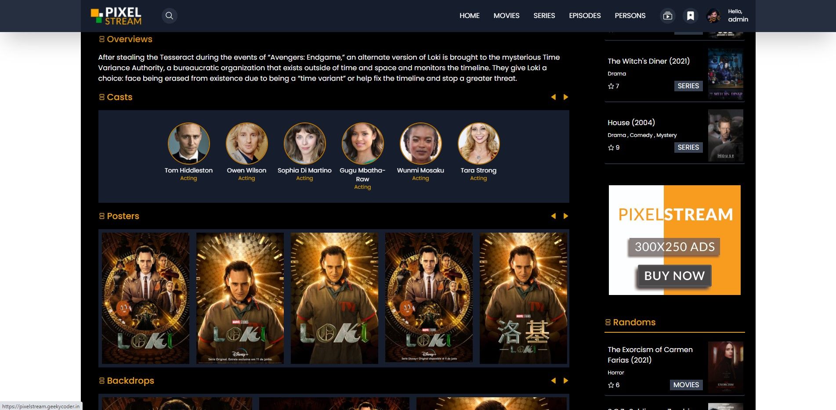Open the bookmarks icon in the header

(691, 16)
